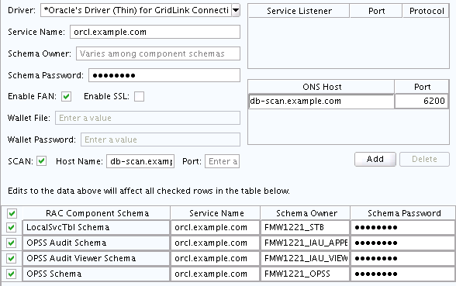Toggle the OPSS Audit Schema row checkbox
The height and width of the screenshot is (286, 456).
click(12, 243)
